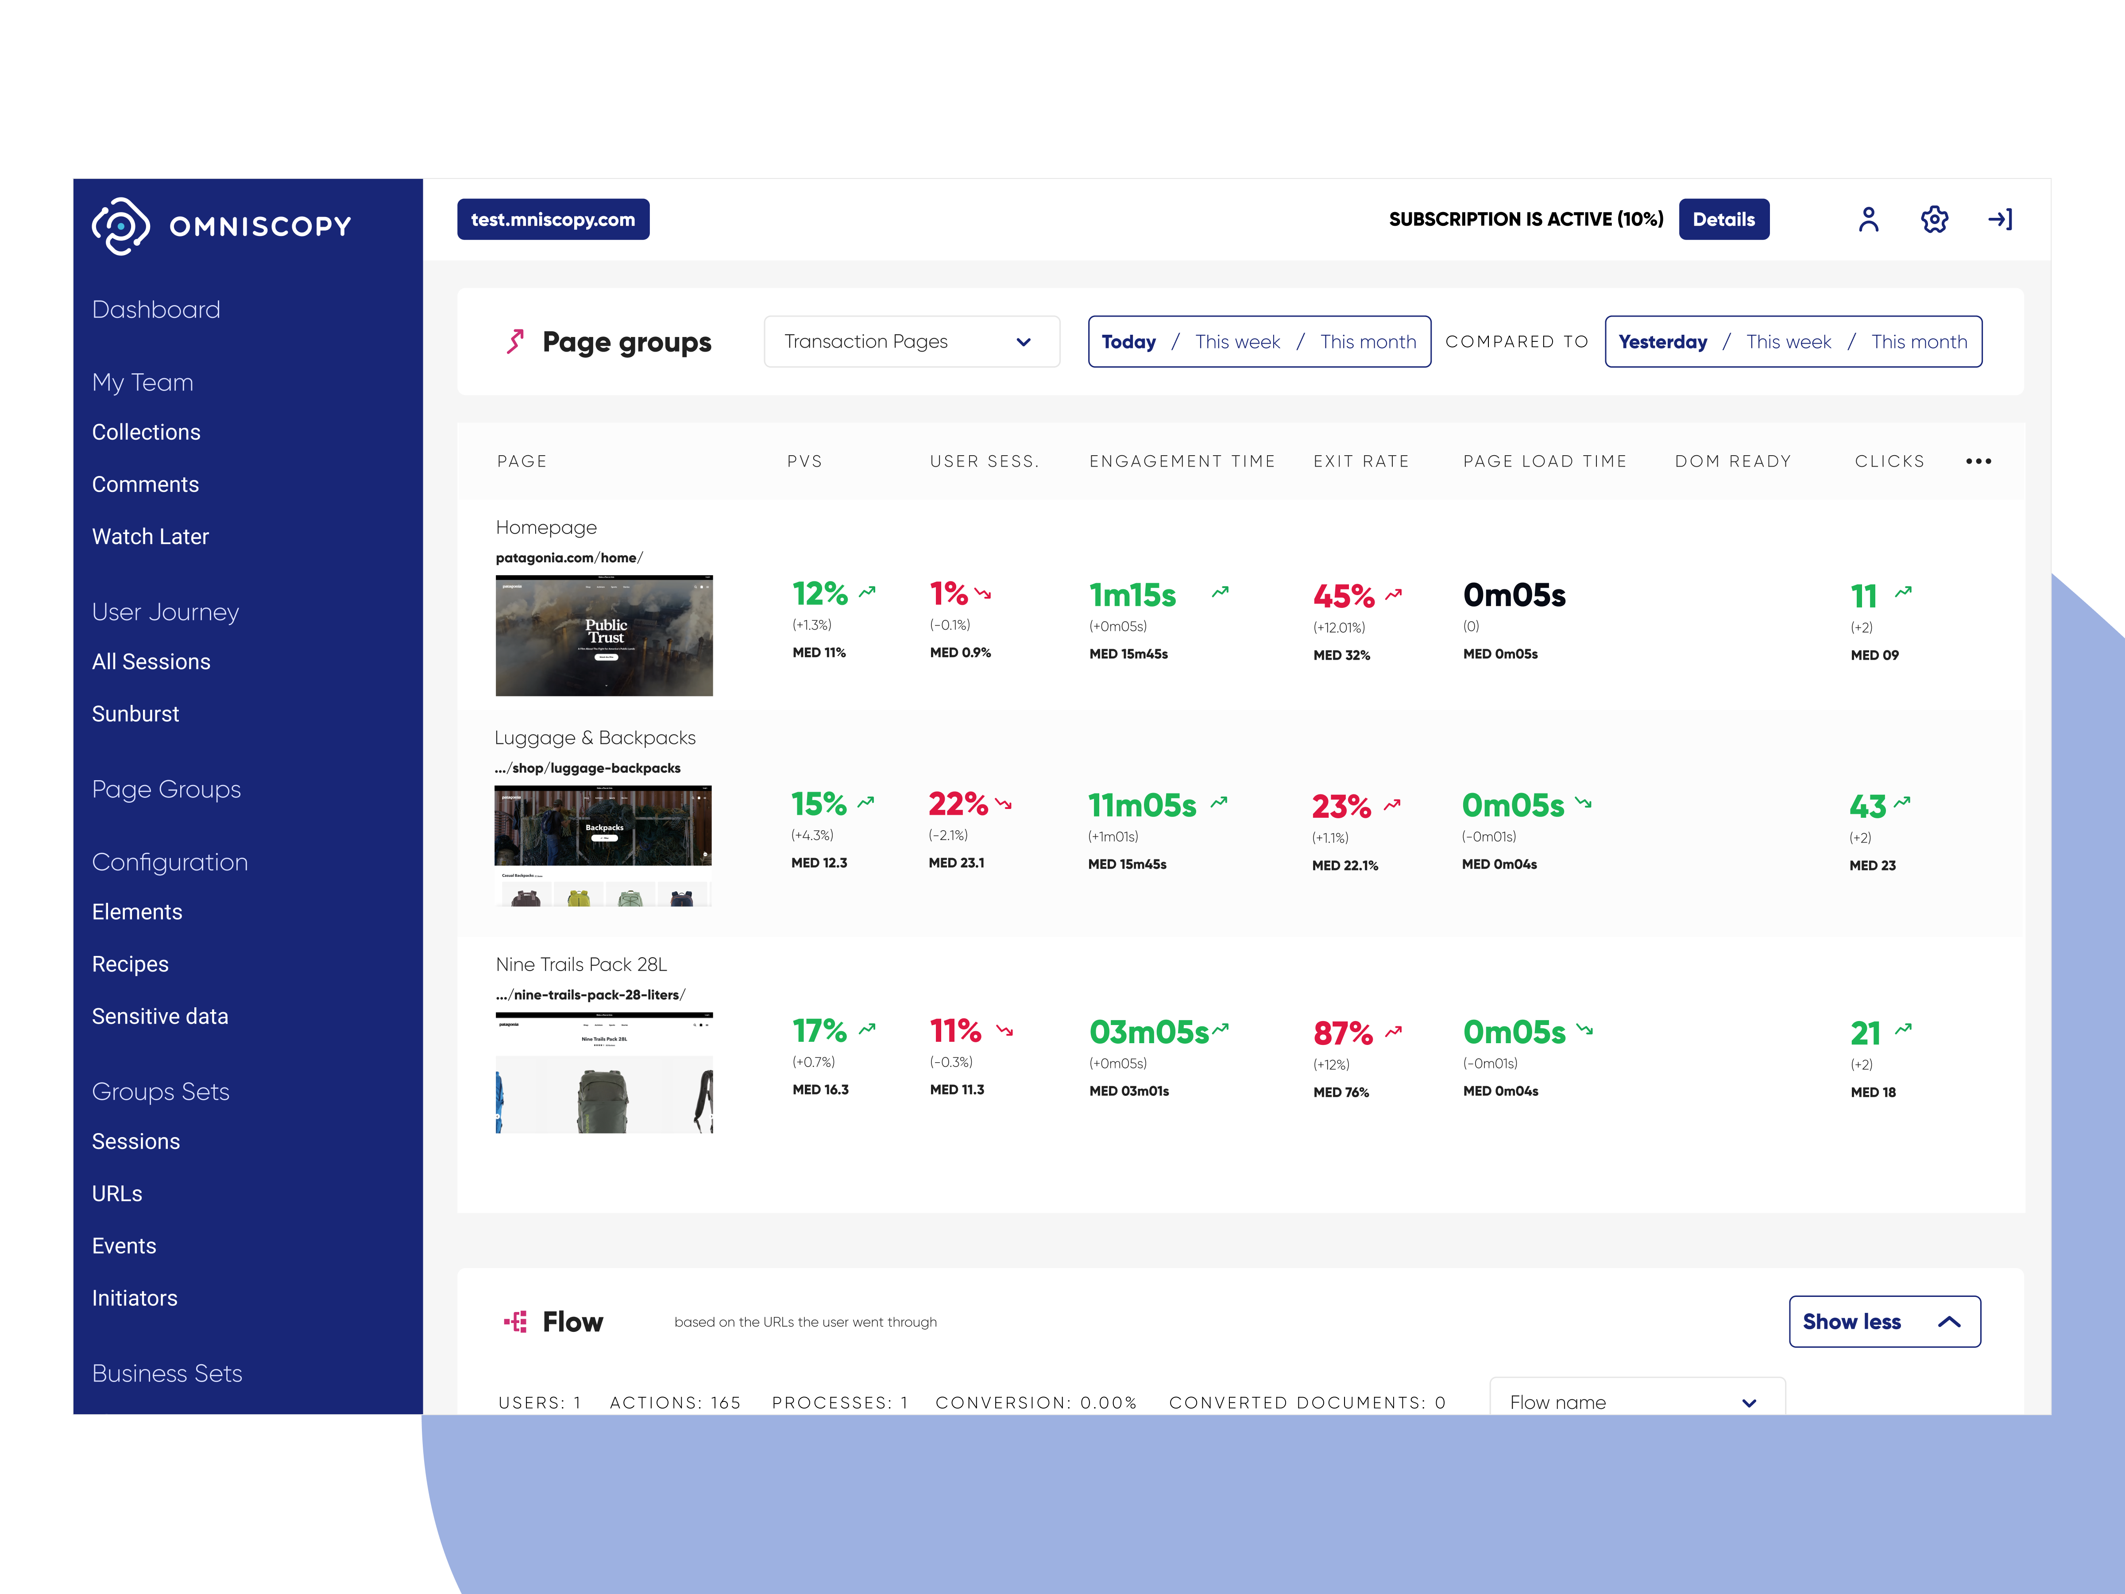This screenshot has height=1594, width=2125.
Task: Open the patagonia.com/home/ URL link
Action: 569,557
